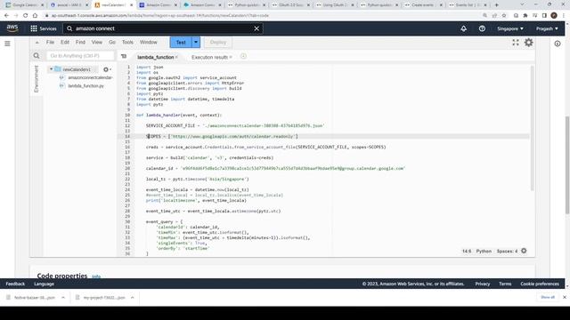This screenshot has width=570, height=320.
Task: Open the Chrome profile avatar
Action: pos(554,16)
